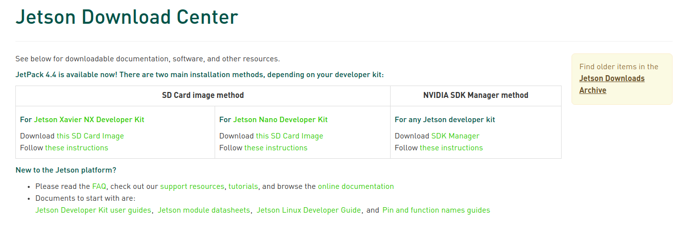The image size is (684, 225).
Task: Open the tutorials link
Action: (x=243, y=186)
